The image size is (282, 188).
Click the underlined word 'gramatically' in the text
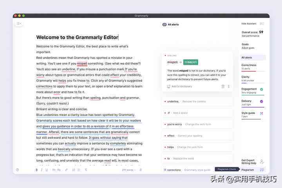[120, 132]
